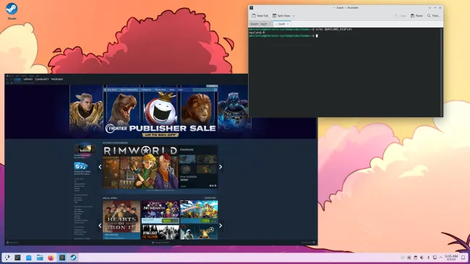
Task: Click the Copy button in Konsole toolbar
Action: 400,16
